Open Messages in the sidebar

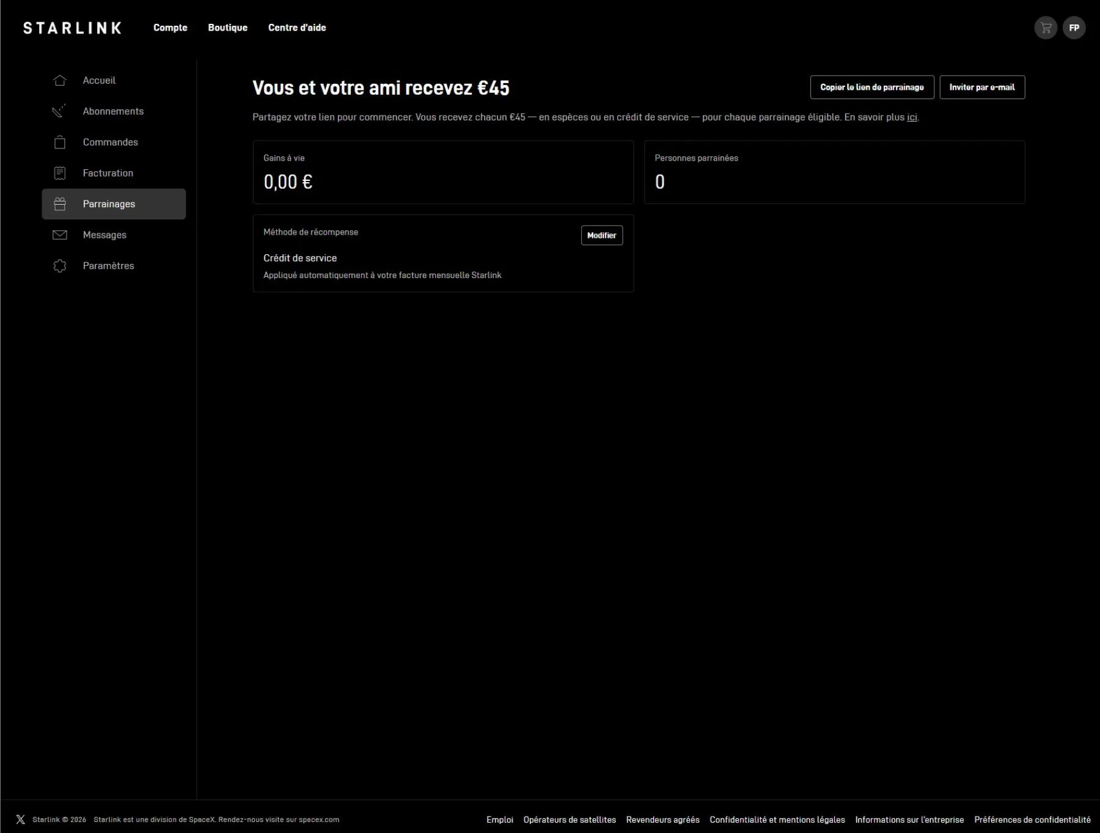click(114, 235)
